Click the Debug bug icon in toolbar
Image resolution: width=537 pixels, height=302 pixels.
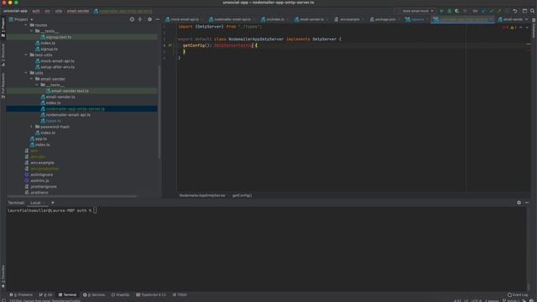(450, 11)
